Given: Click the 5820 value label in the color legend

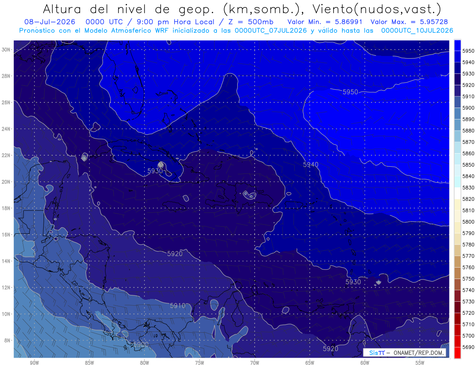Looking at the screenshot, I should pyautogui.click(x=468, y=199).
